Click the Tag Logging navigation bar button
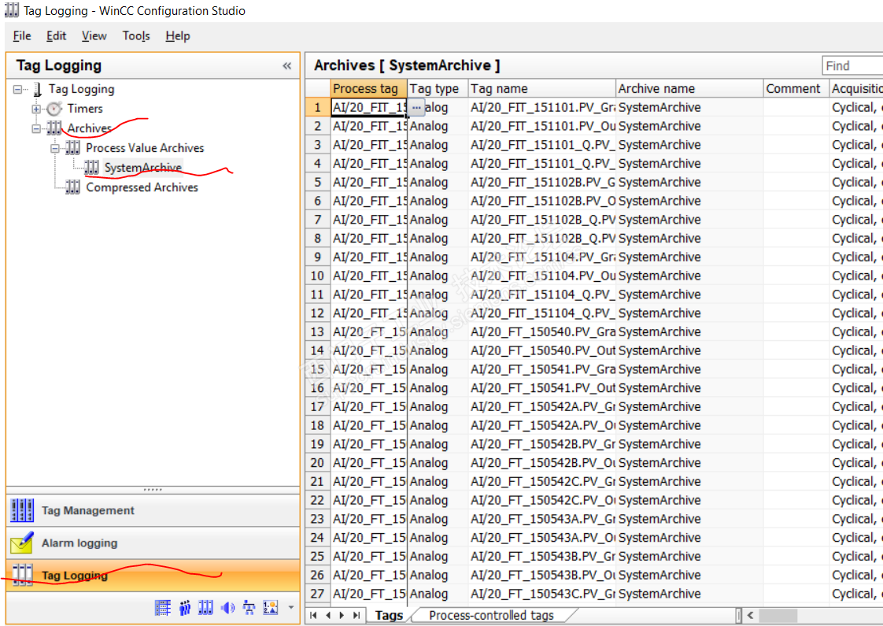The height and width of the screenshot is (626, 883). click(x=153, y=576)
